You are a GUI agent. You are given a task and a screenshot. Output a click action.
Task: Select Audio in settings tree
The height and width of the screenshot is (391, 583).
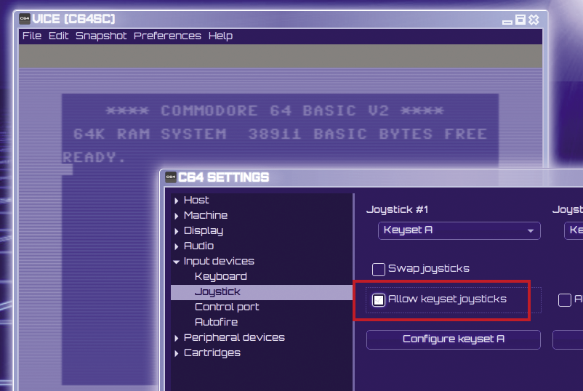click(x=198, y=246)
